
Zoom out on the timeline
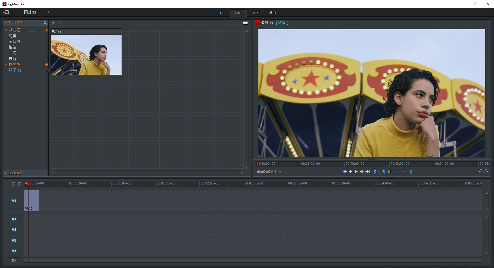coord(20,184)
